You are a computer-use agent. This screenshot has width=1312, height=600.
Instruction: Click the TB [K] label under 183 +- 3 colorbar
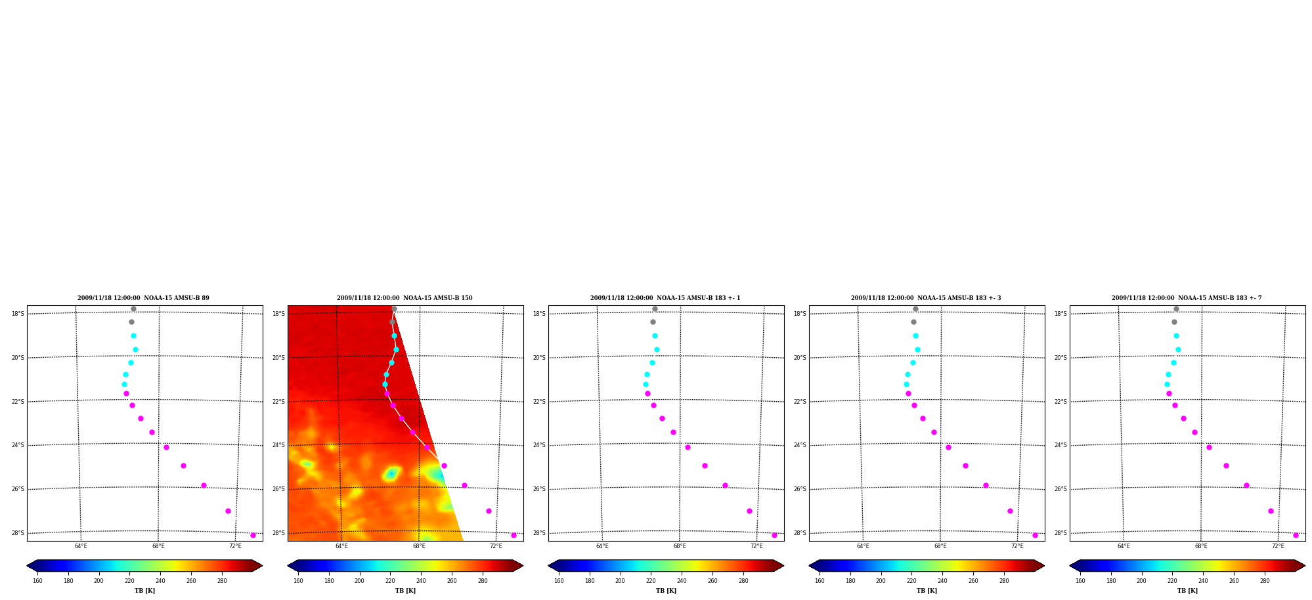tap(927, 591)
